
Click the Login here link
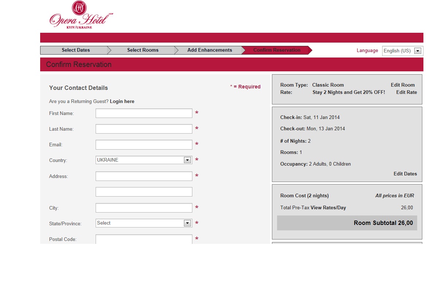point(122,101)
